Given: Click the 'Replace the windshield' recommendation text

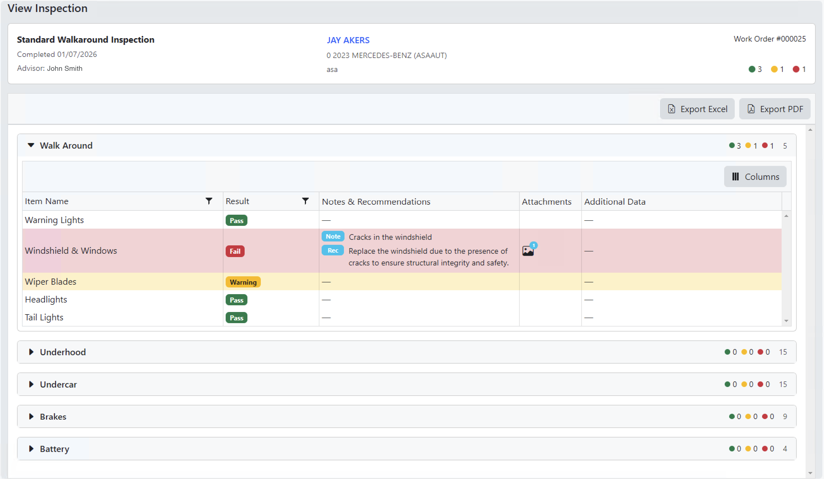Looking at the screenshot, I should [429, 257].
